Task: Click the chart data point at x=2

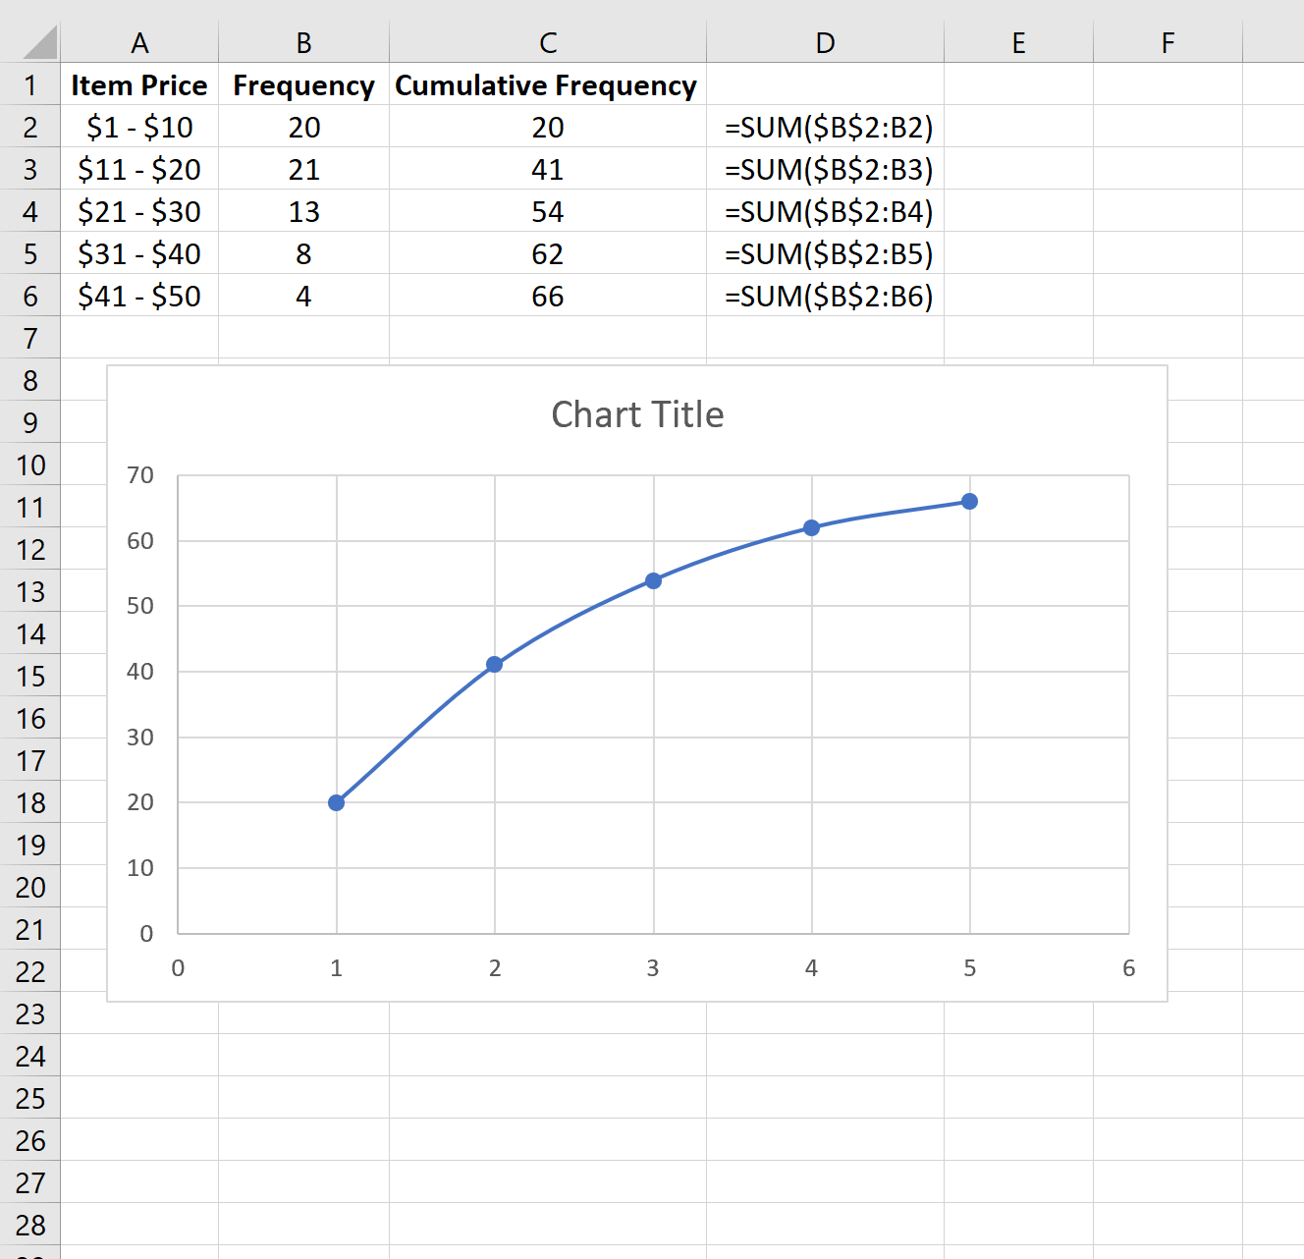Action: click(x=495, y=665)
